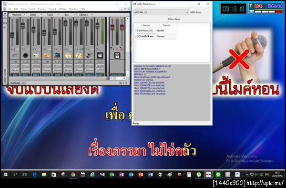This screenshot has width=286, height=188.
Task: Open the ASIO driver combo box showing ASIO4ALL v2
Action: point(161,12)
